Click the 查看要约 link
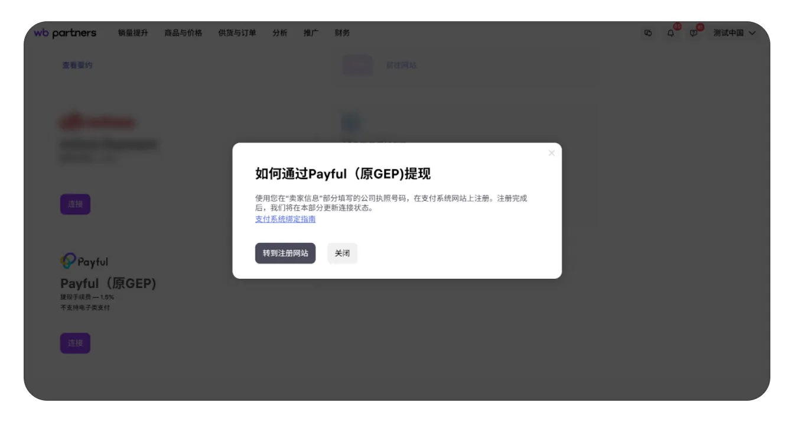Screen dimensions: 794x422 click(x=77, y=65)
